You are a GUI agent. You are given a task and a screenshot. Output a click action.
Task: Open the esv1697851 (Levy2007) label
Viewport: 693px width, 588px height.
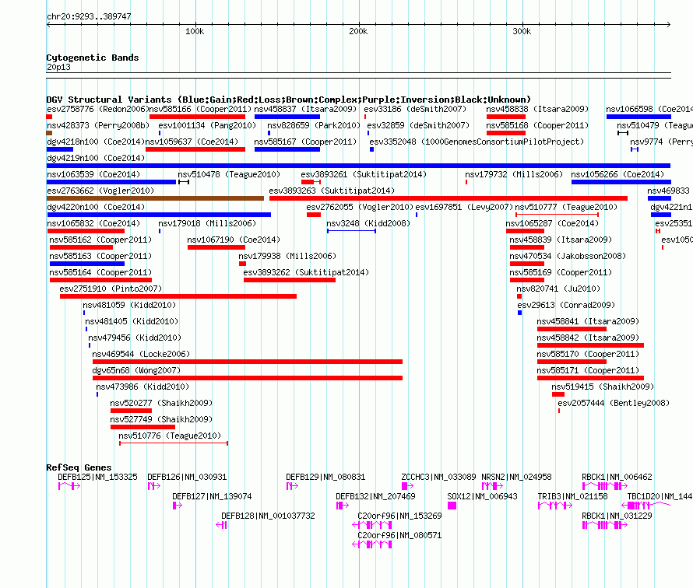click(465, 207)
